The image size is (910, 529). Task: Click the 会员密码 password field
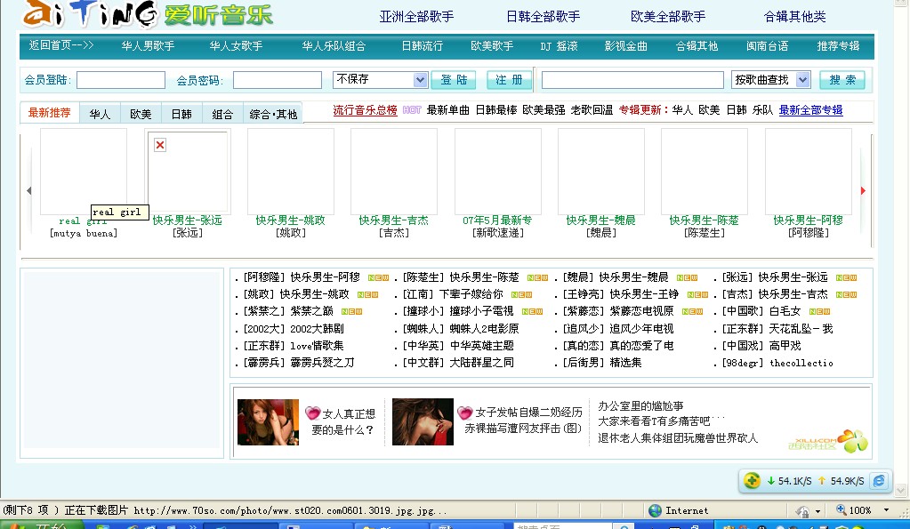[278, 80]
